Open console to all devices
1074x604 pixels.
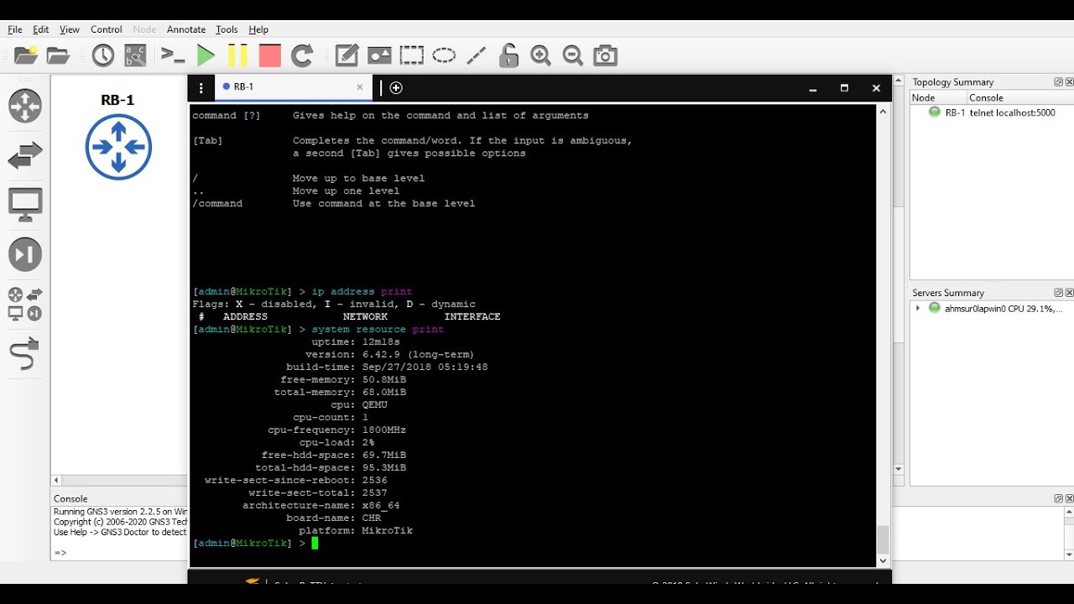[173, 56]
